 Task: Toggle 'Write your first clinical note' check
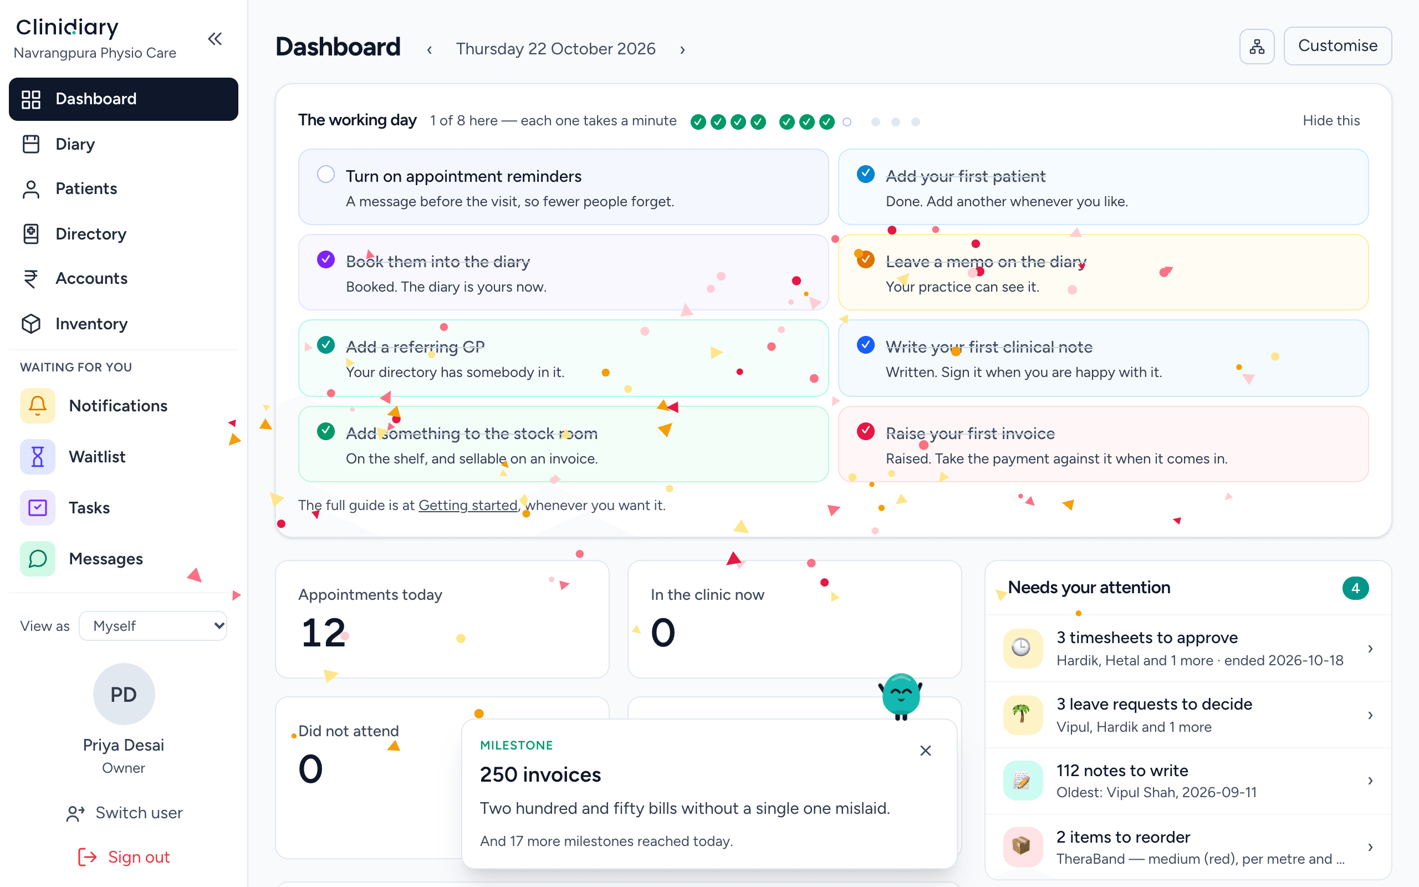click(x=865, y=345)
